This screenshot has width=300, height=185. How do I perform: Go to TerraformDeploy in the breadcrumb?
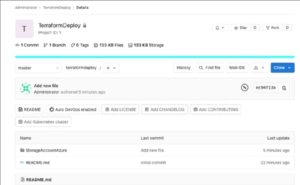click(x=57, y=8)
